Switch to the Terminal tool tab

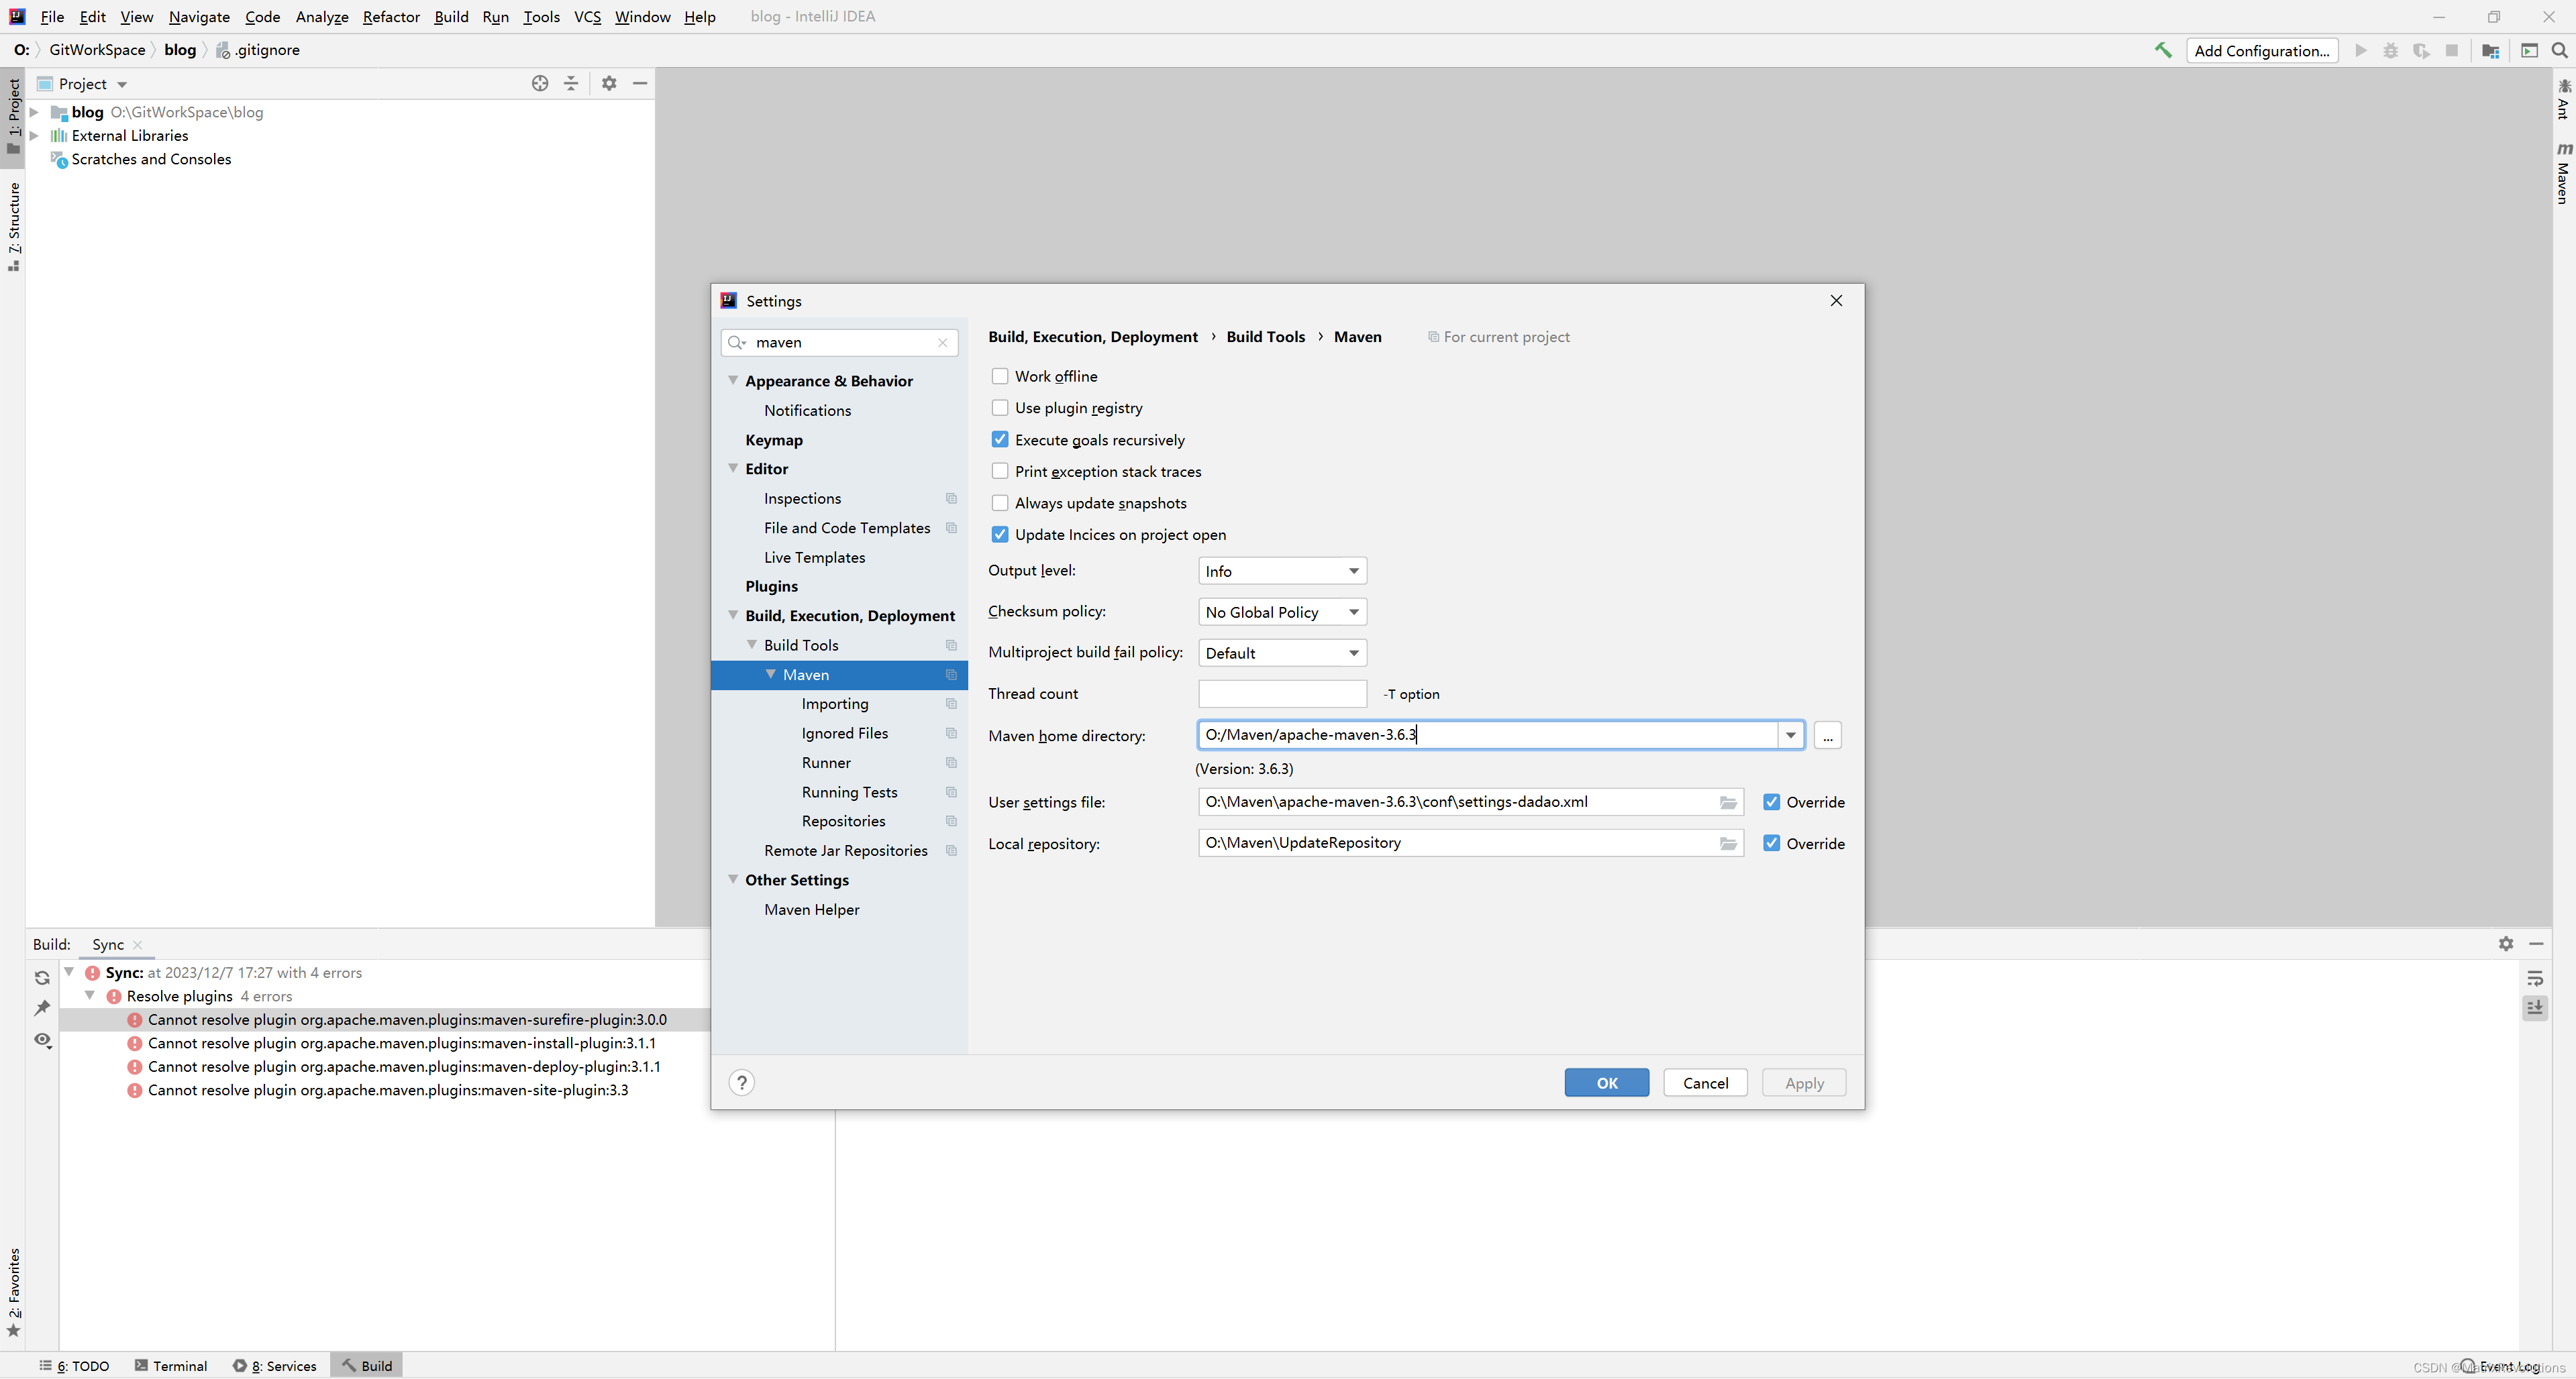(x=171, y=1365)
